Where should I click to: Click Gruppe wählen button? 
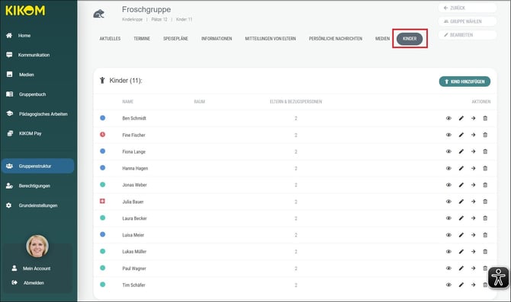pyautogui.click(x=468, y=21)
